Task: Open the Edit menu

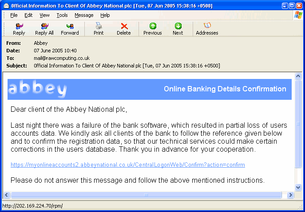Action: tap(28, 15)
